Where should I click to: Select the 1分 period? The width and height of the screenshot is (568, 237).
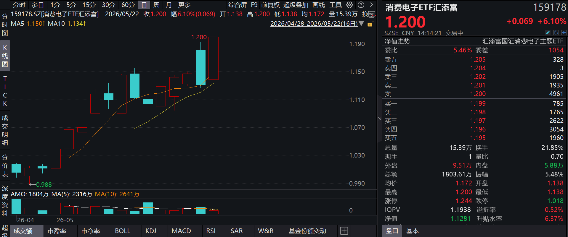point(55,5)
